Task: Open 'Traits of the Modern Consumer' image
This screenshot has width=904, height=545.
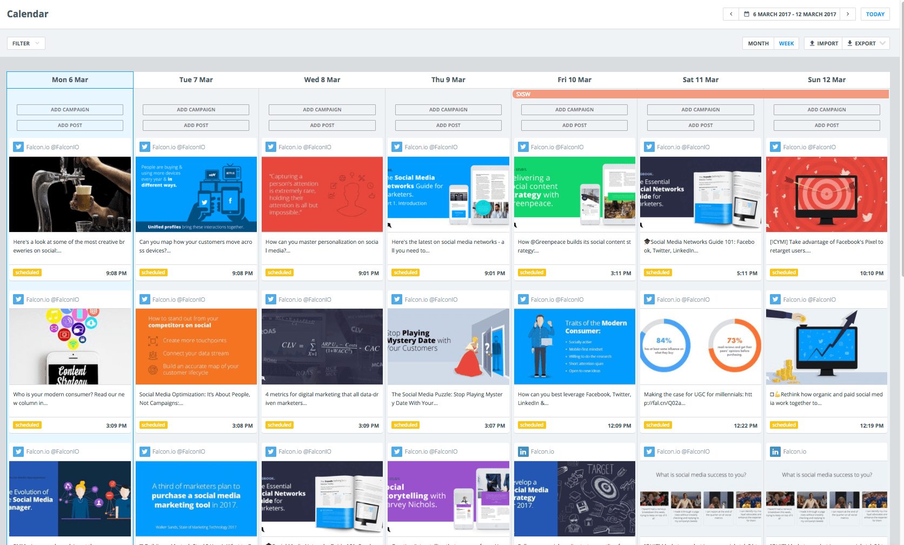Action: click(574, 347)
